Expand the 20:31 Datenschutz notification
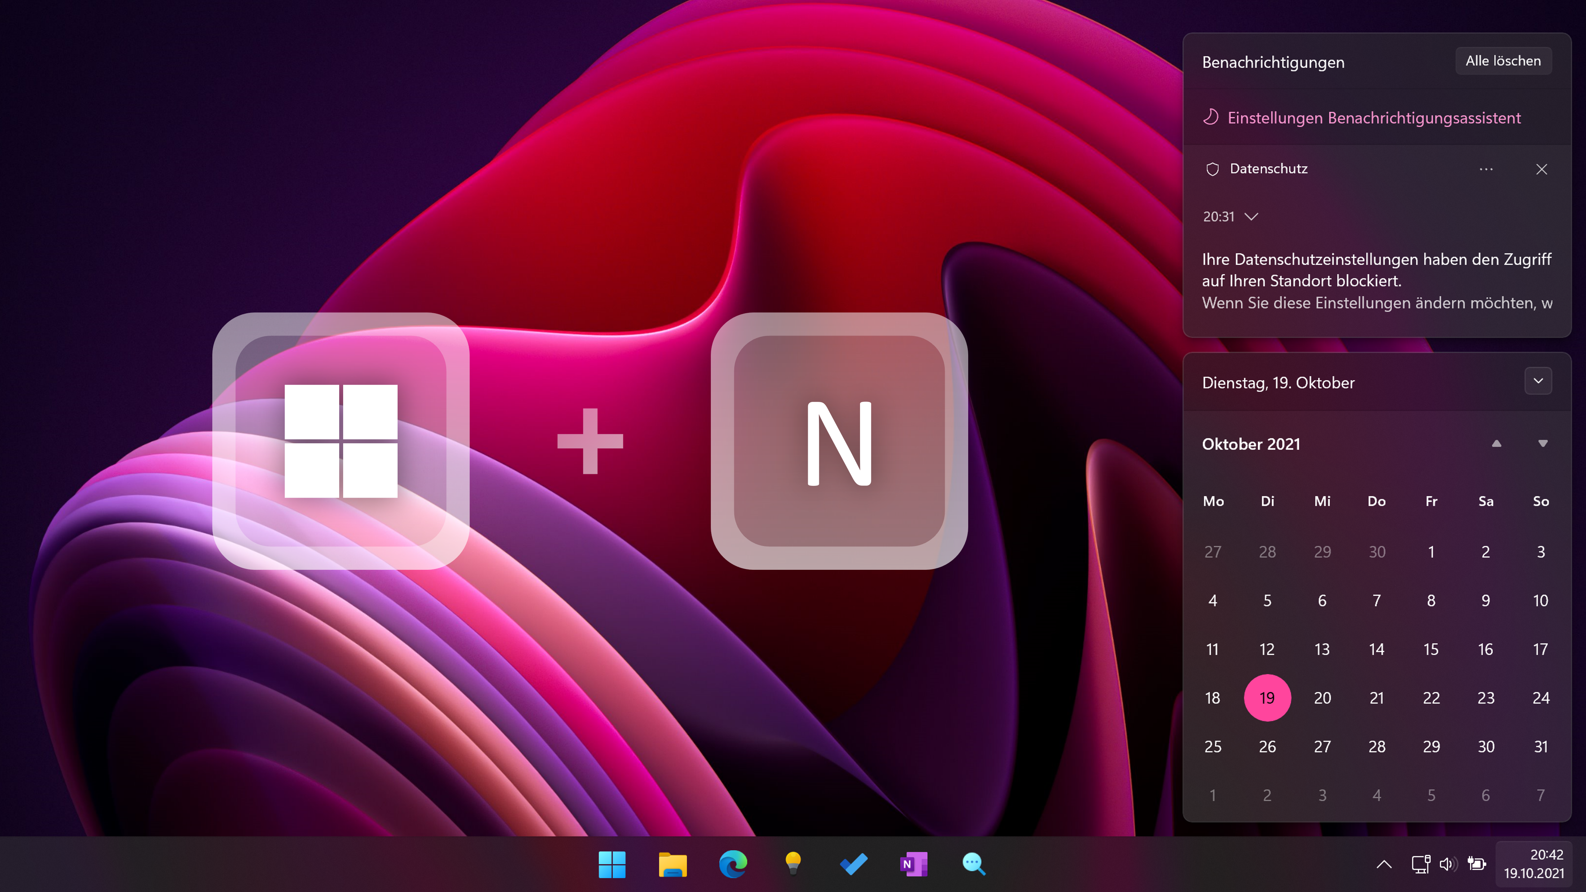Viewport: 1586px width, 892px height. click(1251, 217)
